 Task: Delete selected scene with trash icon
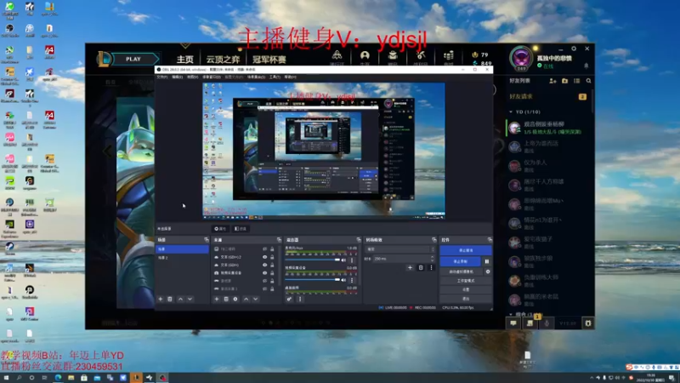170,300
